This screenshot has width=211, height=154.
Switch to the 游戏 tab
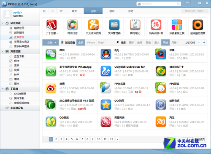pyautogui.click(x=112, y=11)
